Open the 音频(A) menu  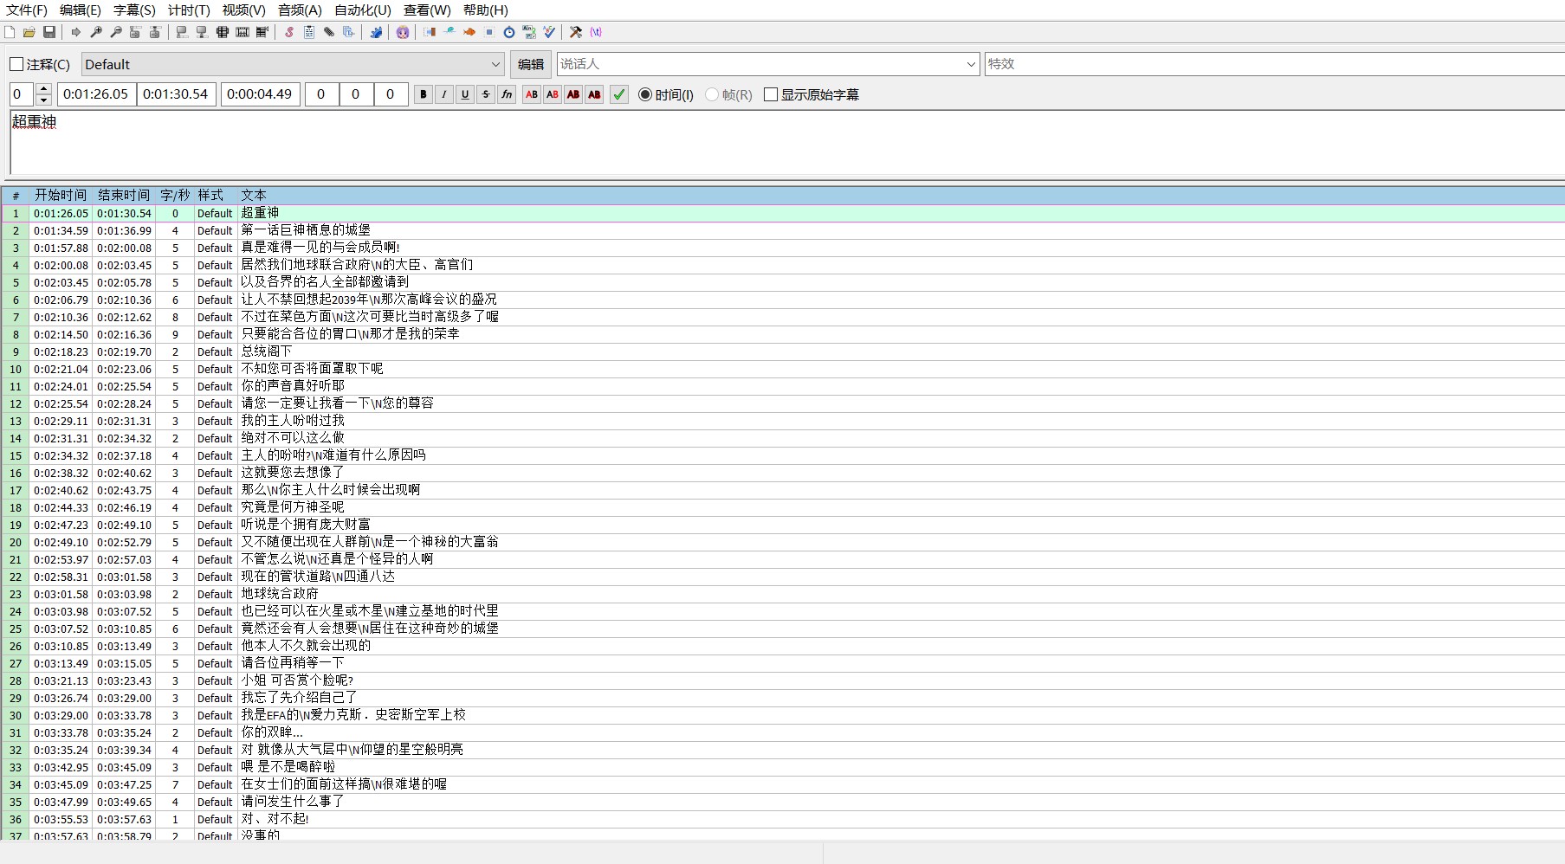point(300,10)
